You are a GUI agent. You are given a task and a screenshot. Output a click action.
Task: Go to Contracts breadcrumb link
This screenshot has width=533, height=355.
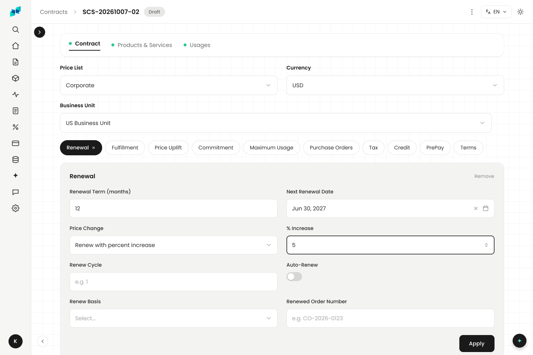[x=54, y=12]
